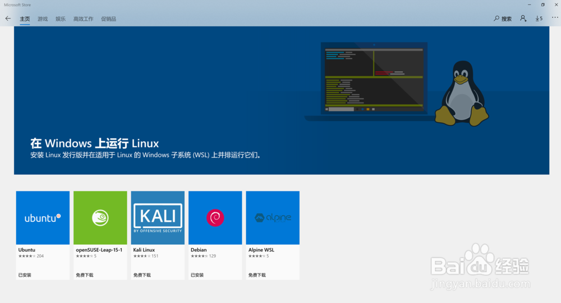Open the openSUSE-Leap-15-1 tile image
Viewport: 561px width, 303px height.
(100, 218)
